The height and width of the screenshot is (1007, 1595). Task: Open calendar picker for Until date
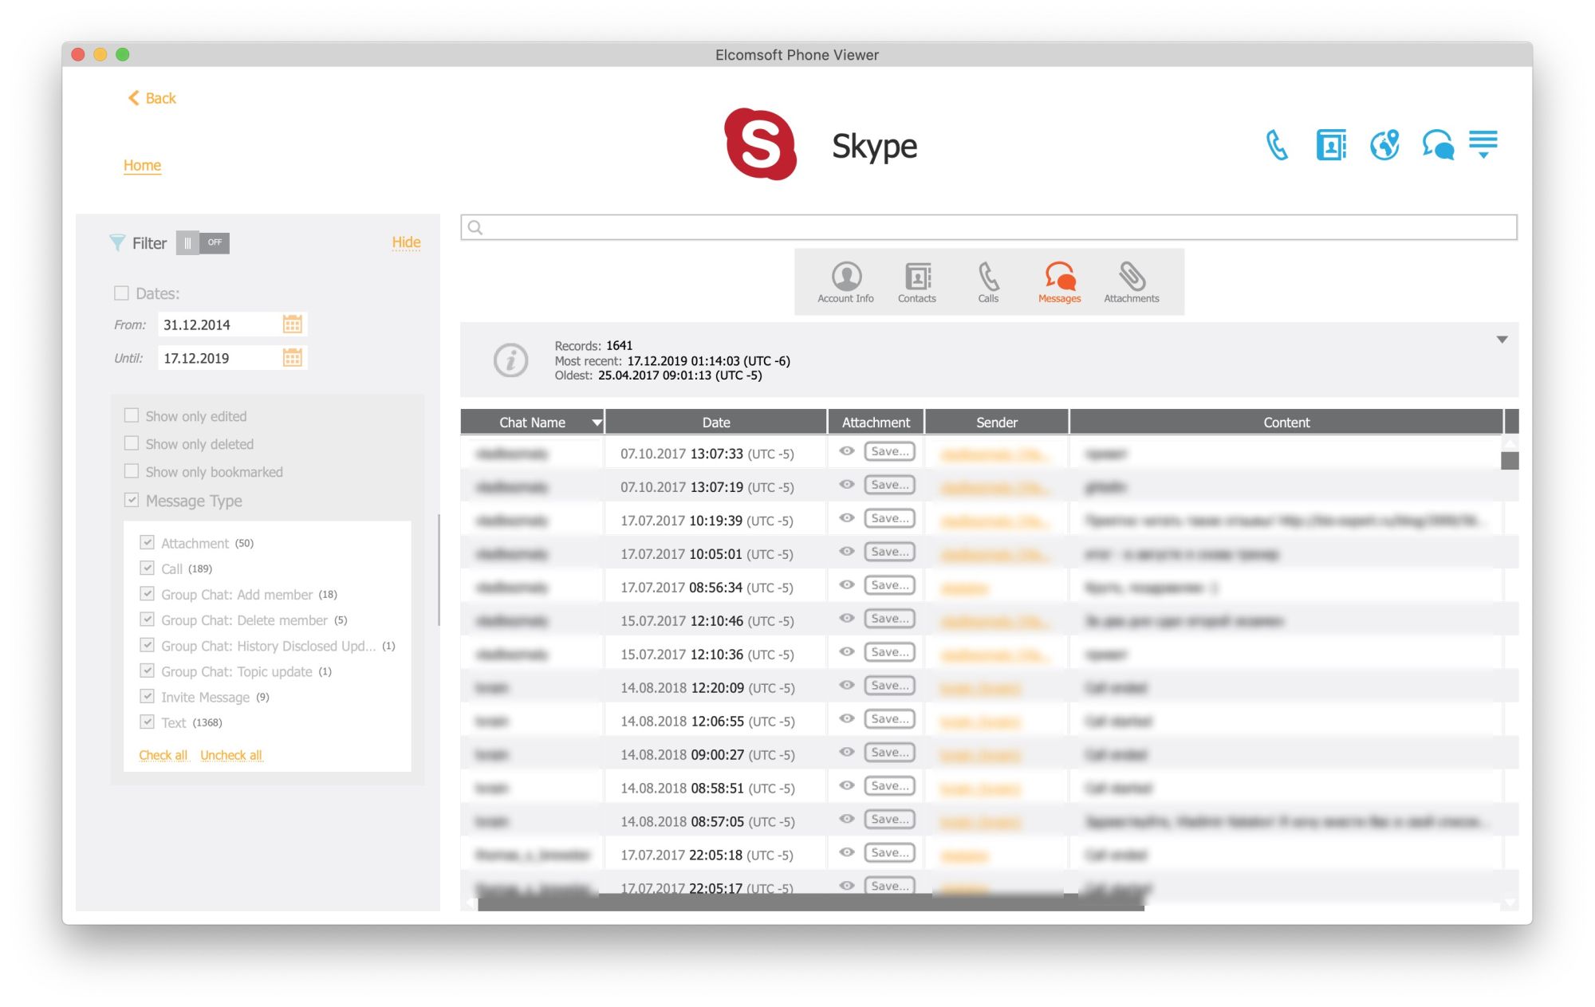293,358
